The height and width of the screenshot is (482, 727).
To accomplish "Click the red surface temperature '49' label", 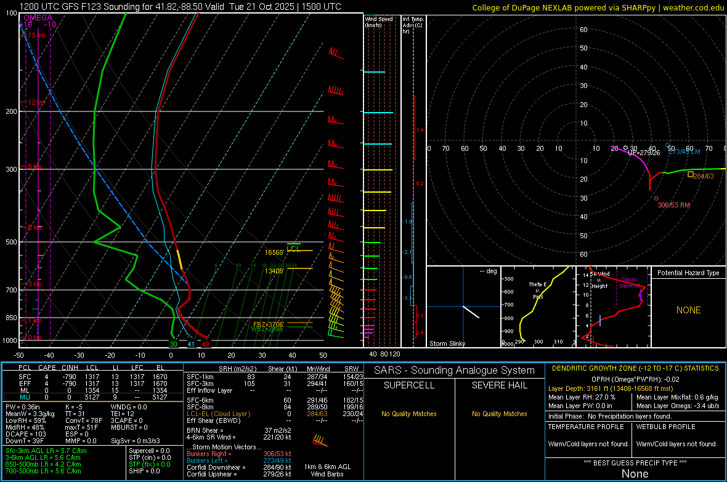I will [205, 344].
